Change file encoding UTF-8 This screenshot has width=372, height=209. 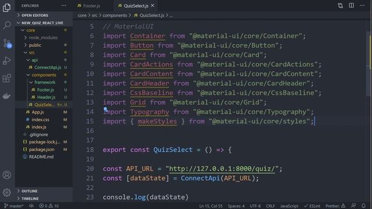point(255,206)
